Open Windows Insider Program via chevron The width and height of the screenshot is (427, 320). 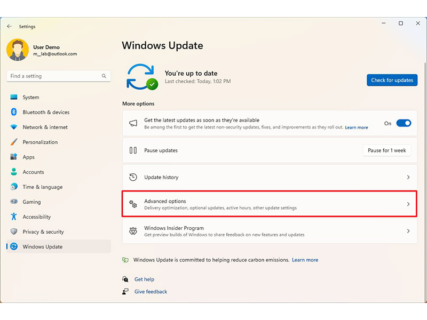408,231
